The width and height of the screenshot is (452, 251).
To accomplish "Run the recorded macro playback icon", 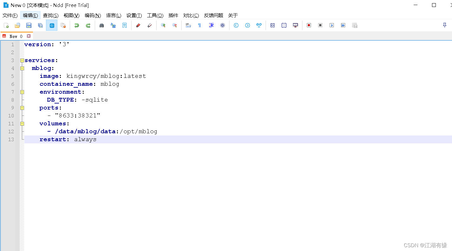I will (332, 25).
